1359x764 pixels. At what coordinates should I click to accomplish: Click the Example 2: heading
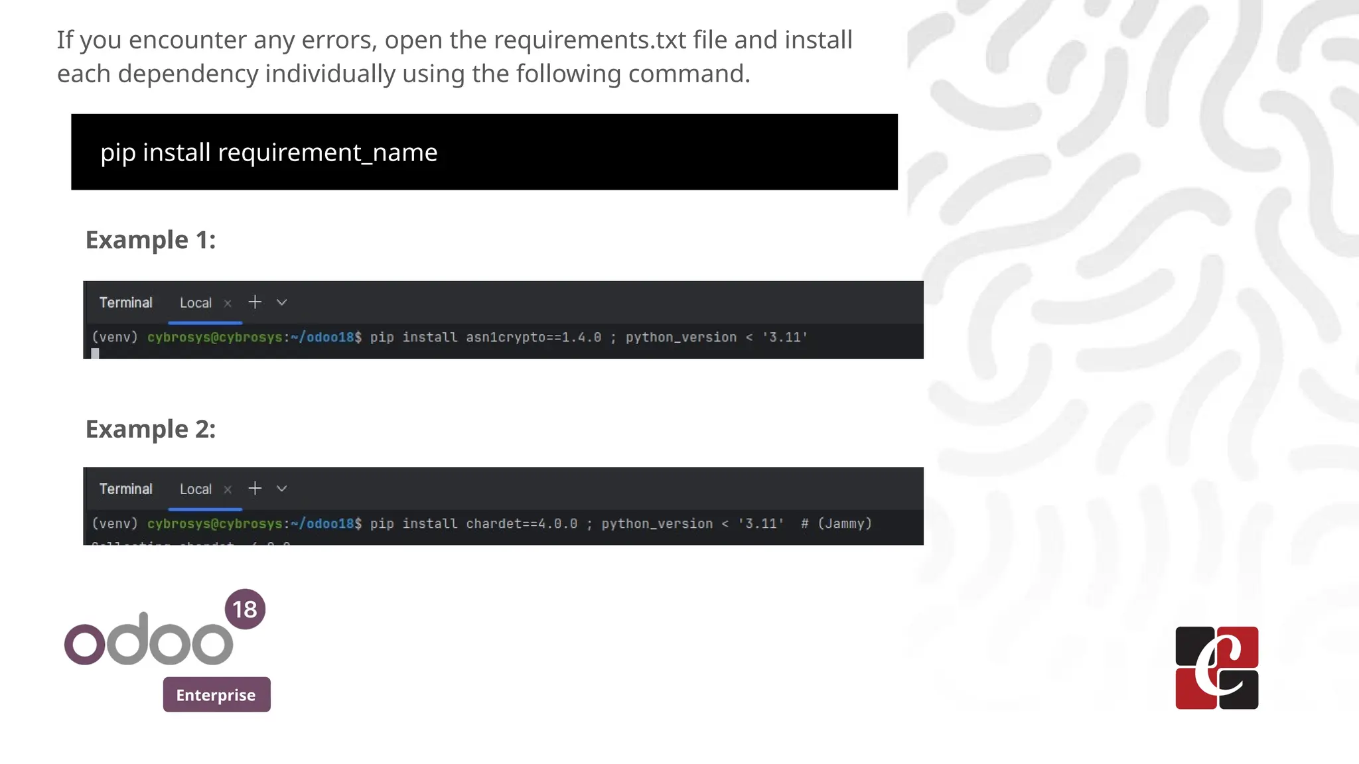[x=151, y=429]
